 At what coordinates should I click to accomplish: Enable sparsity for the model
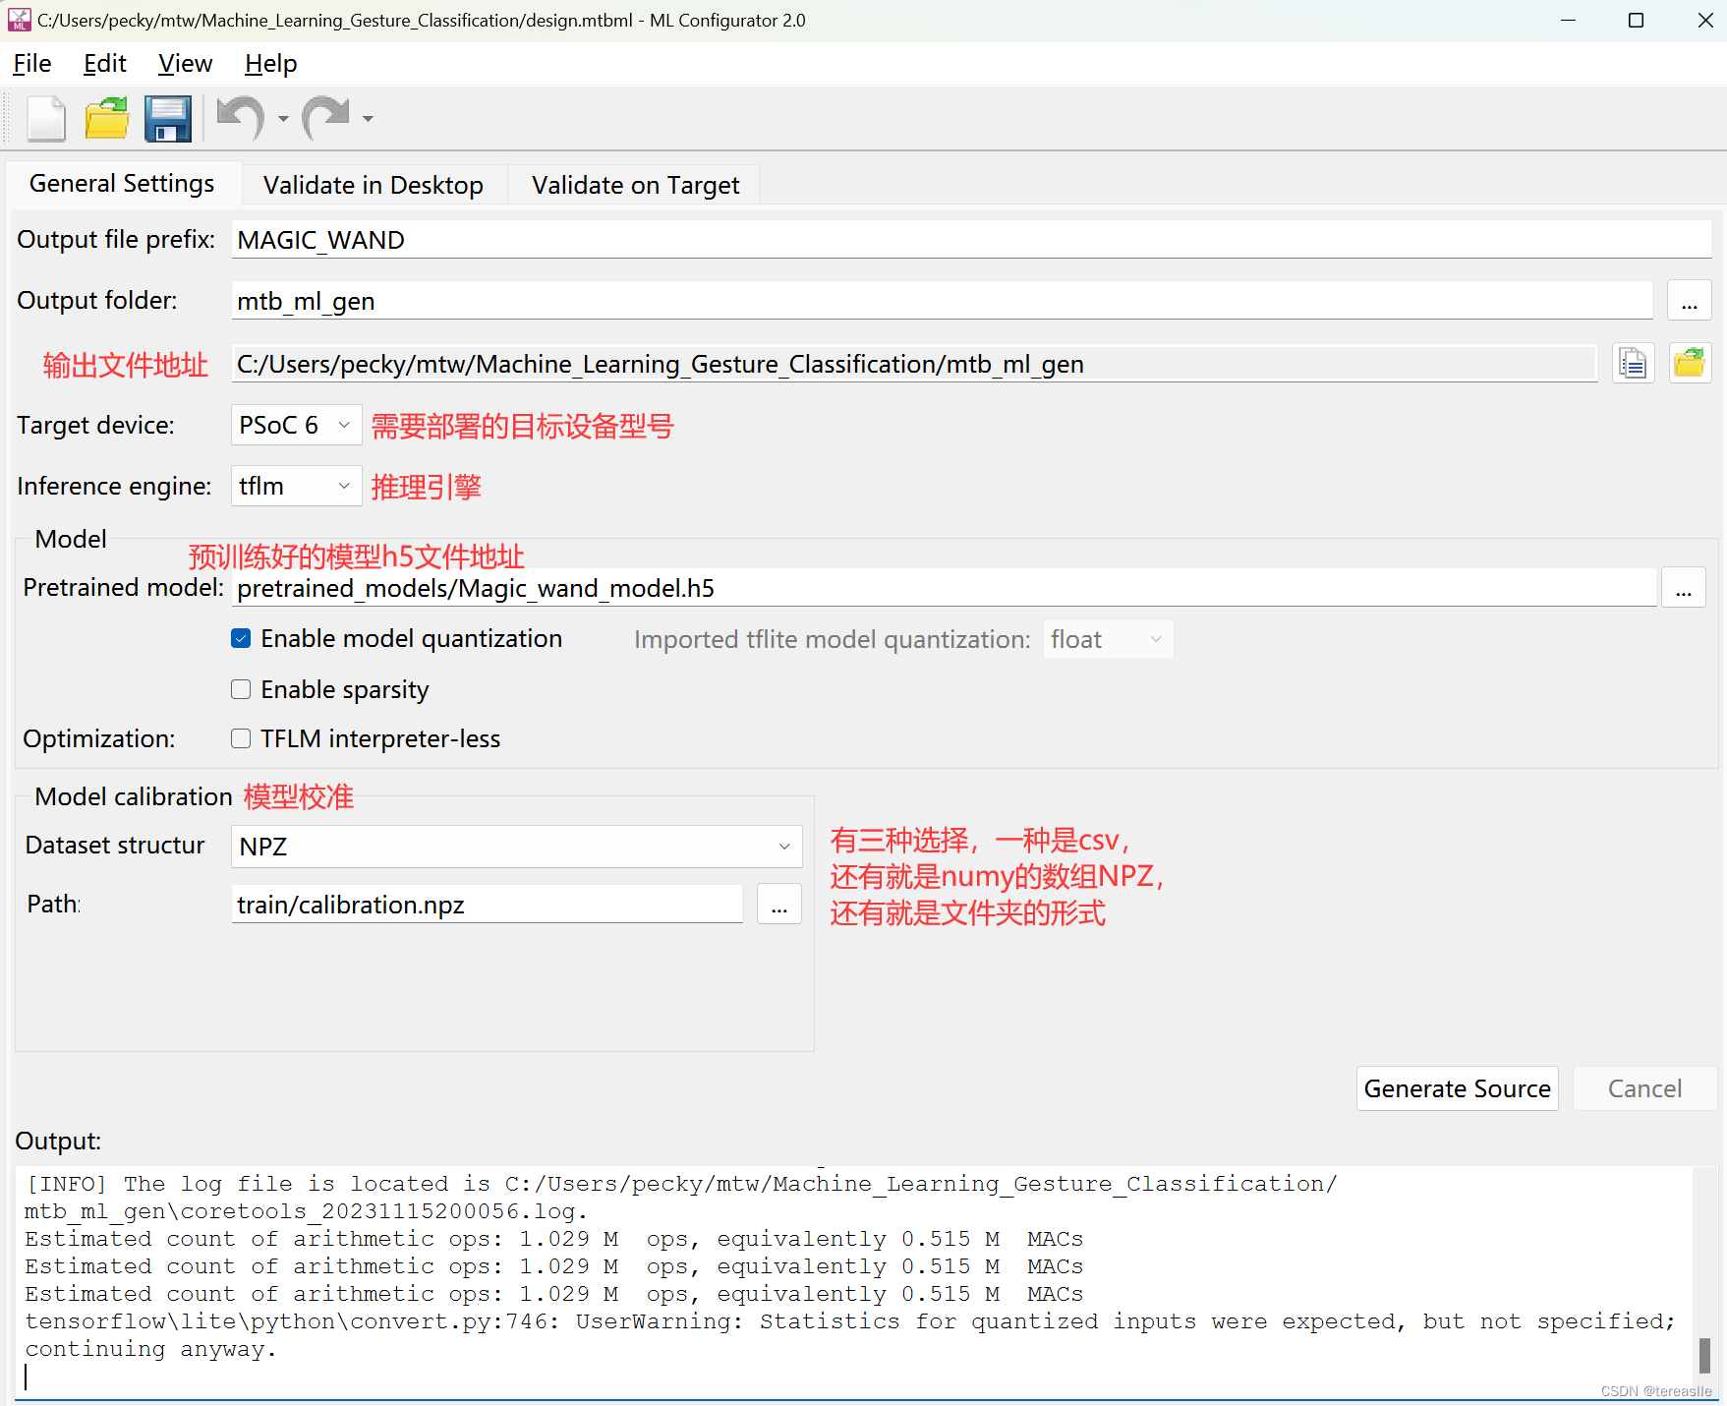[241, 689]
